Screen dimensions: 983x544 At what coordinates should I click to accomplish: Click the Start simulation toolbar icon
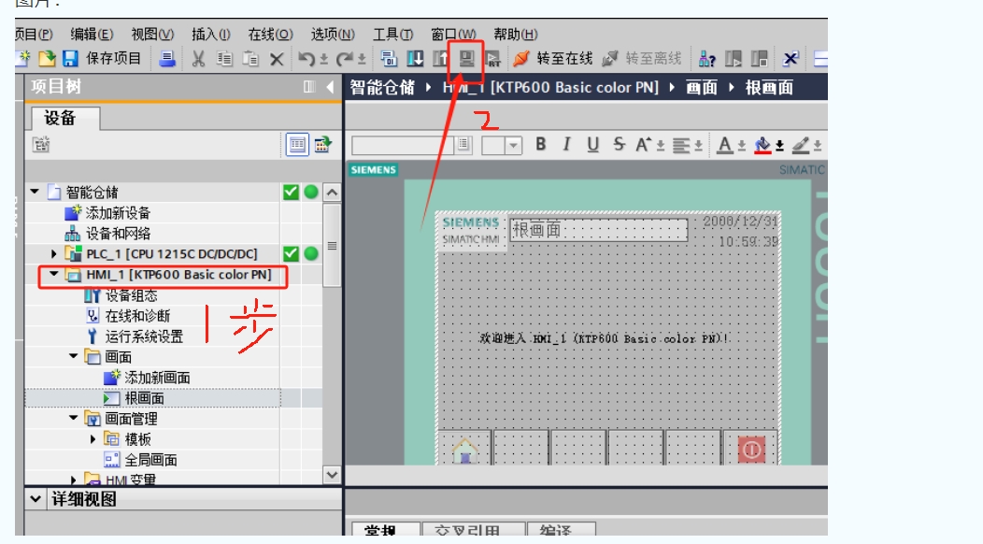pyautogui.click(x=465, y=59)
